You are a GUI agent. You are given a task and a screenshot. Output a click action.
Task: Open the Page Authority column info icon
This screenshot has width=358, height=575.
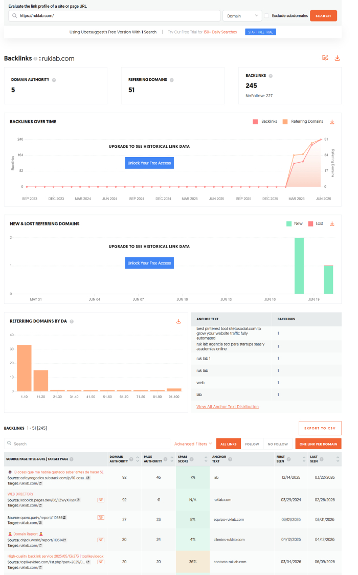[x=165, y=459]
